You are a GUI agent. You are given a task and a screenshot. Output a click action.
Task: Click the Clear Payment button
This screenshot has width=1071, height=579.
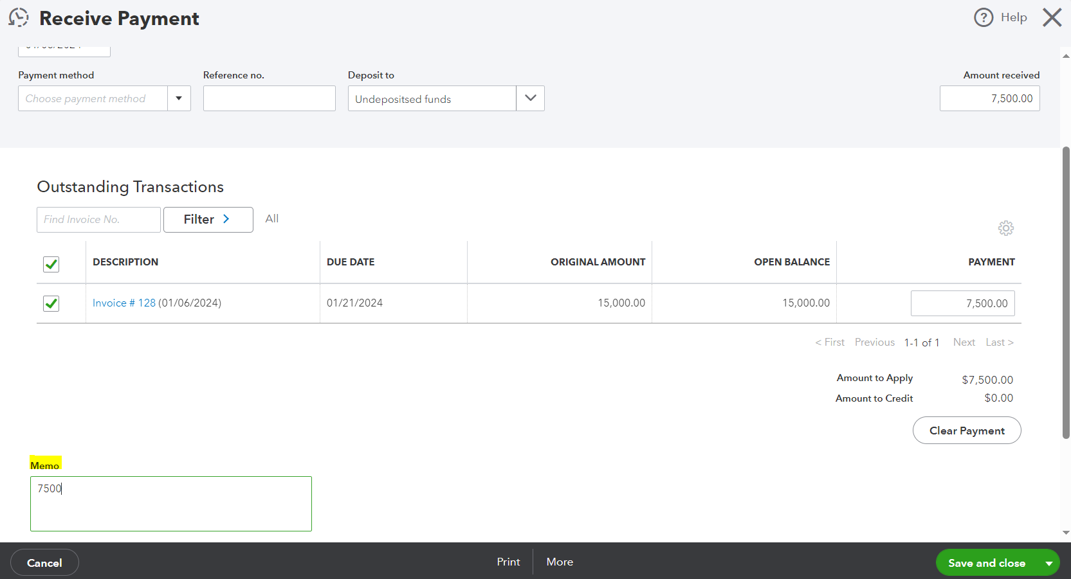967,430
